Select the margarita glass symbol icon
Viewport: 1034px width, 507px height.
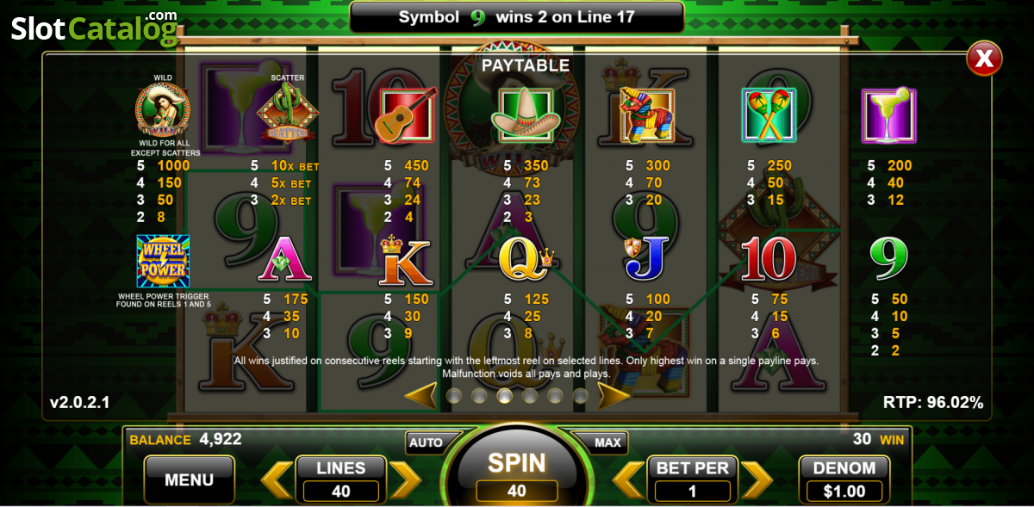click(888, 114)
